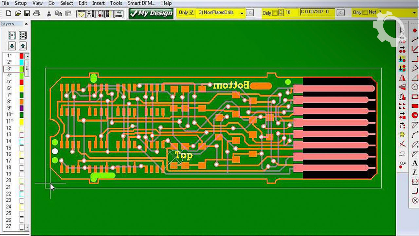Expand the Net selection dropdown
This screenshot has width=419, height=236.
414,12
